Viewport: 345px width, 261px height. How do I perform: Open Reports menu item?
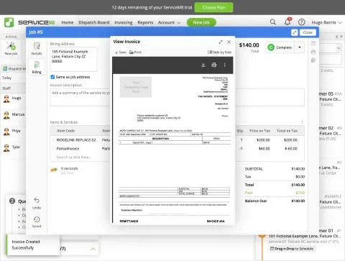[x=145, y=22]
